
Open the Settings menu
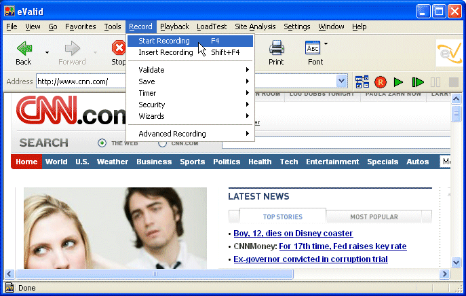297,26
